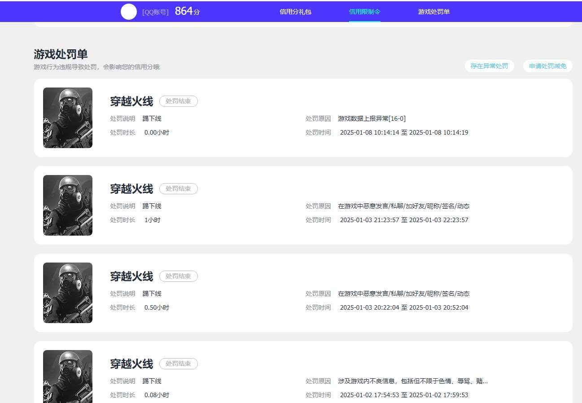Click the 申请处罚减免 button

tap(547, 66)
